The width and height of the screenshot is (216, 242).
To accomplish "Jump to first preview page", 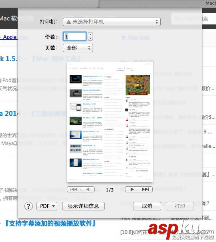I will 74,189.
